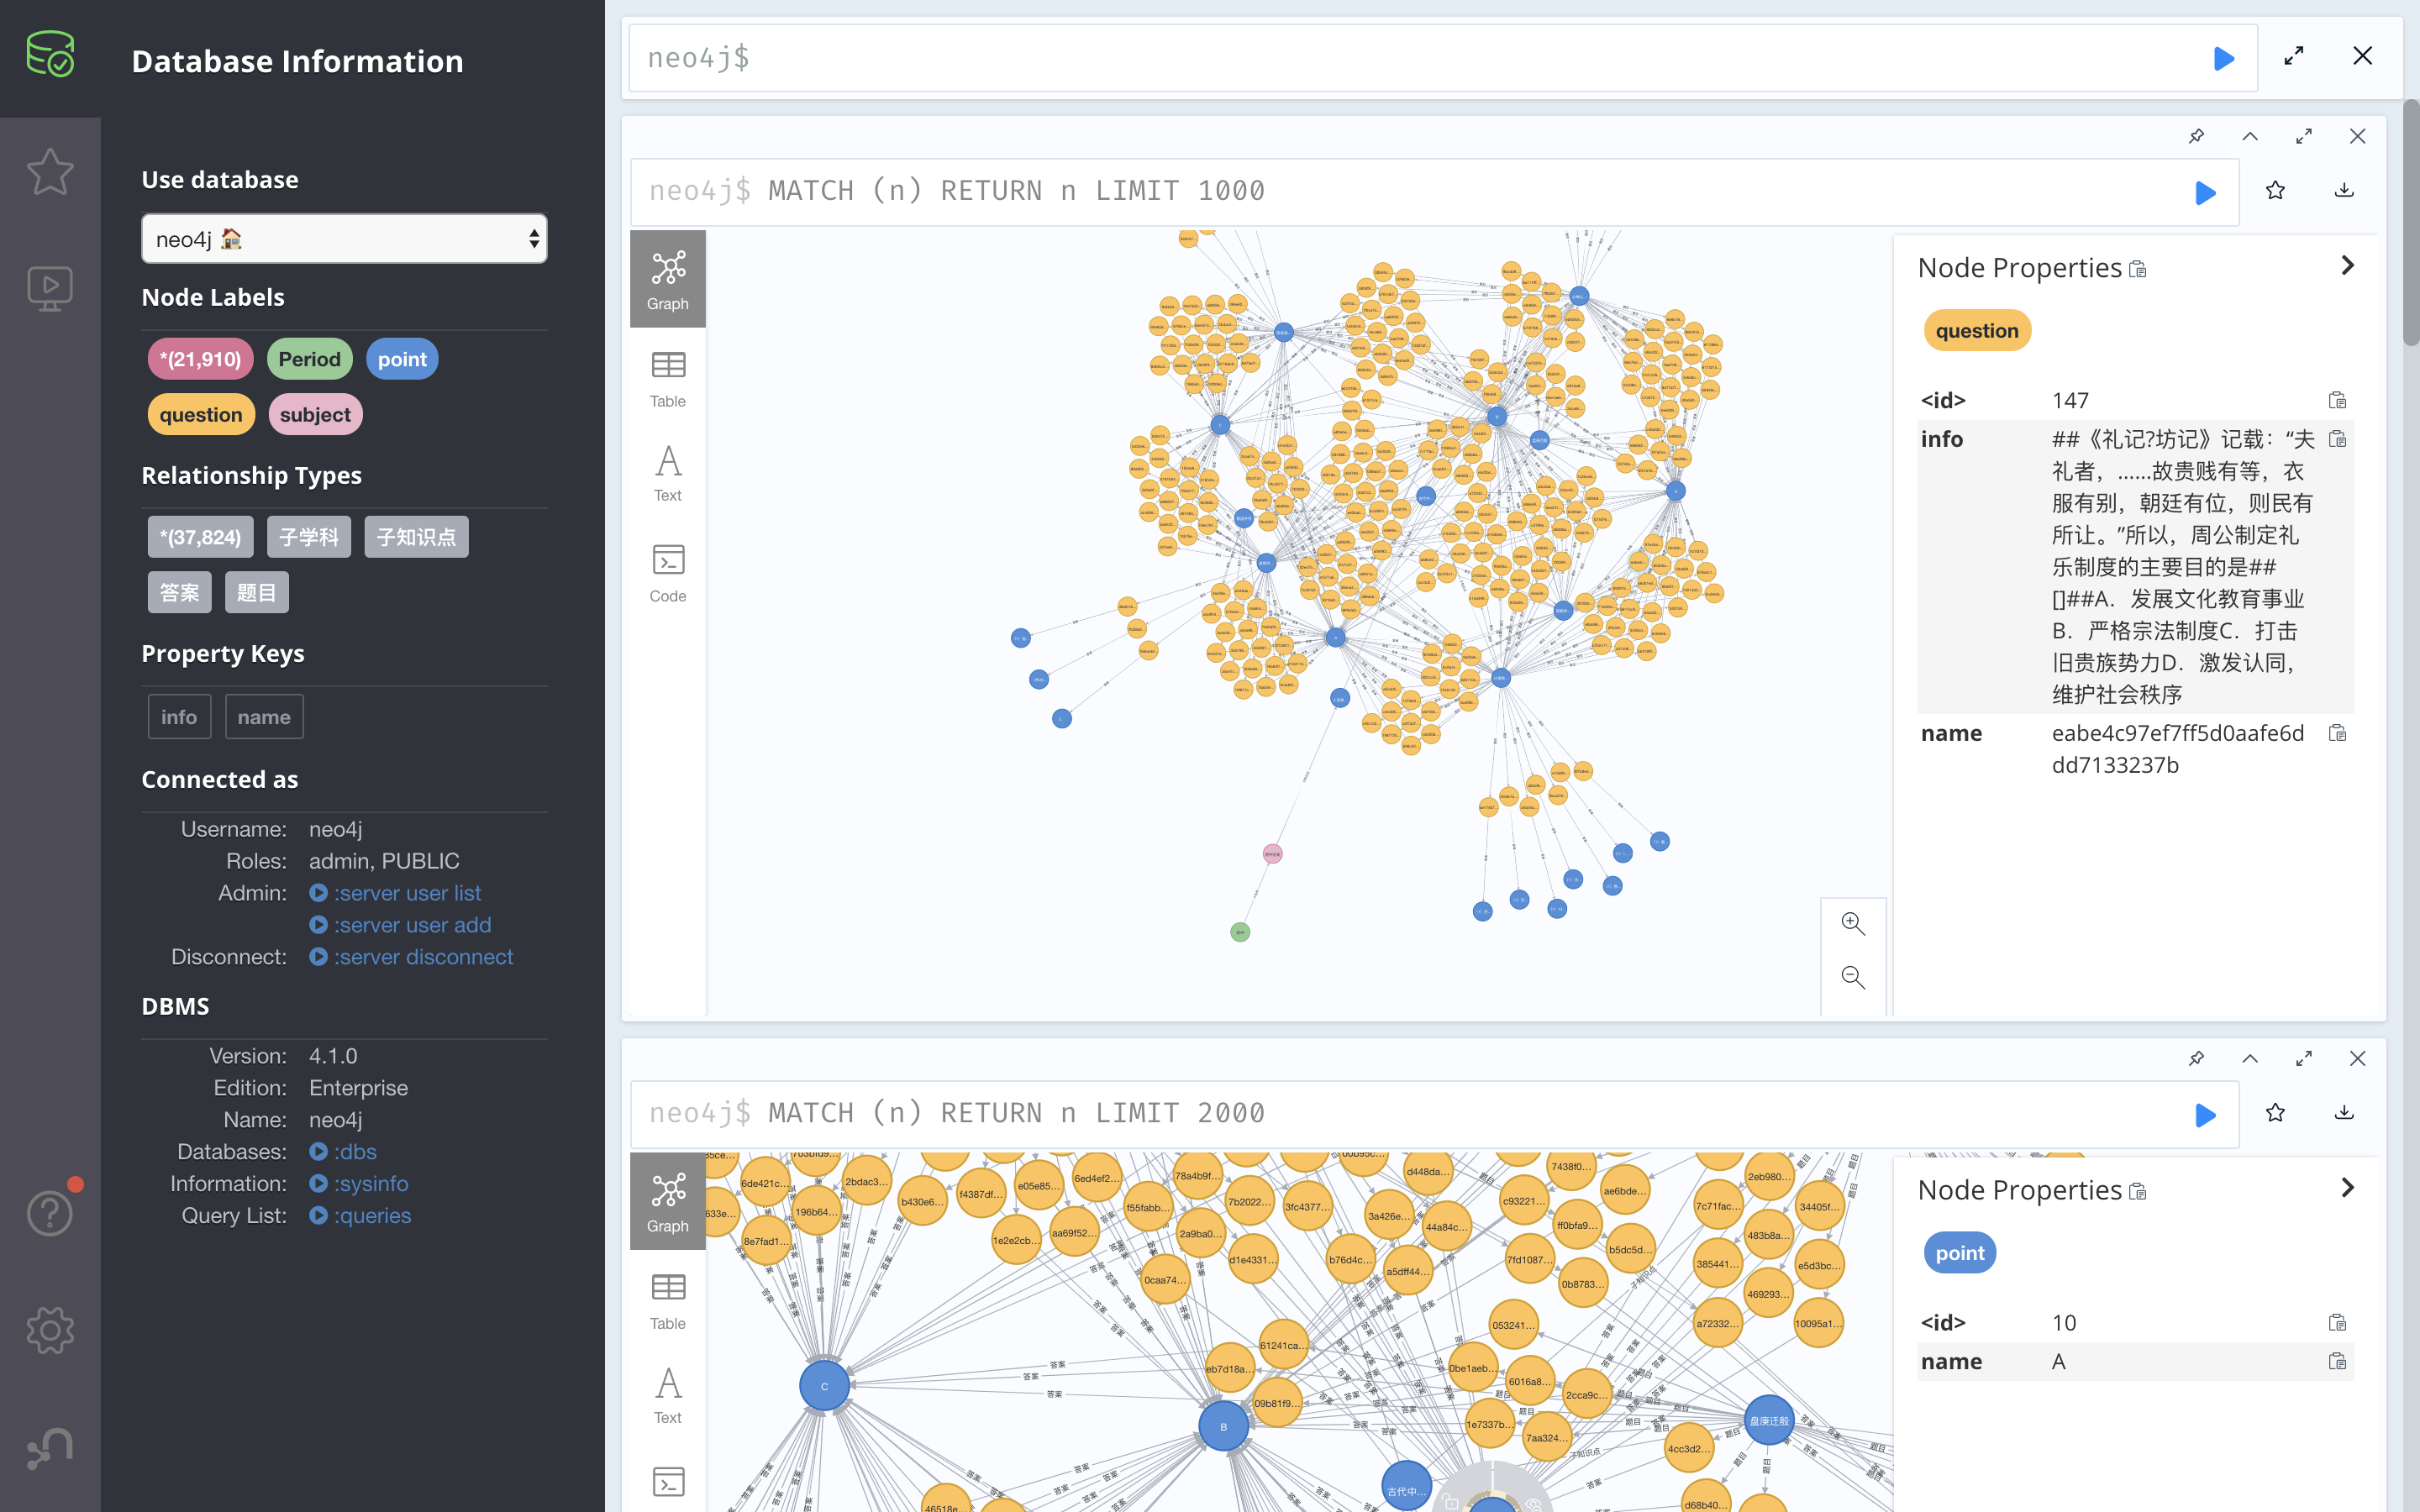Star the MATCH LIMIT 2000 query as favorite
This screenshot has height=1512, width=2420.
(2275, 1112)
